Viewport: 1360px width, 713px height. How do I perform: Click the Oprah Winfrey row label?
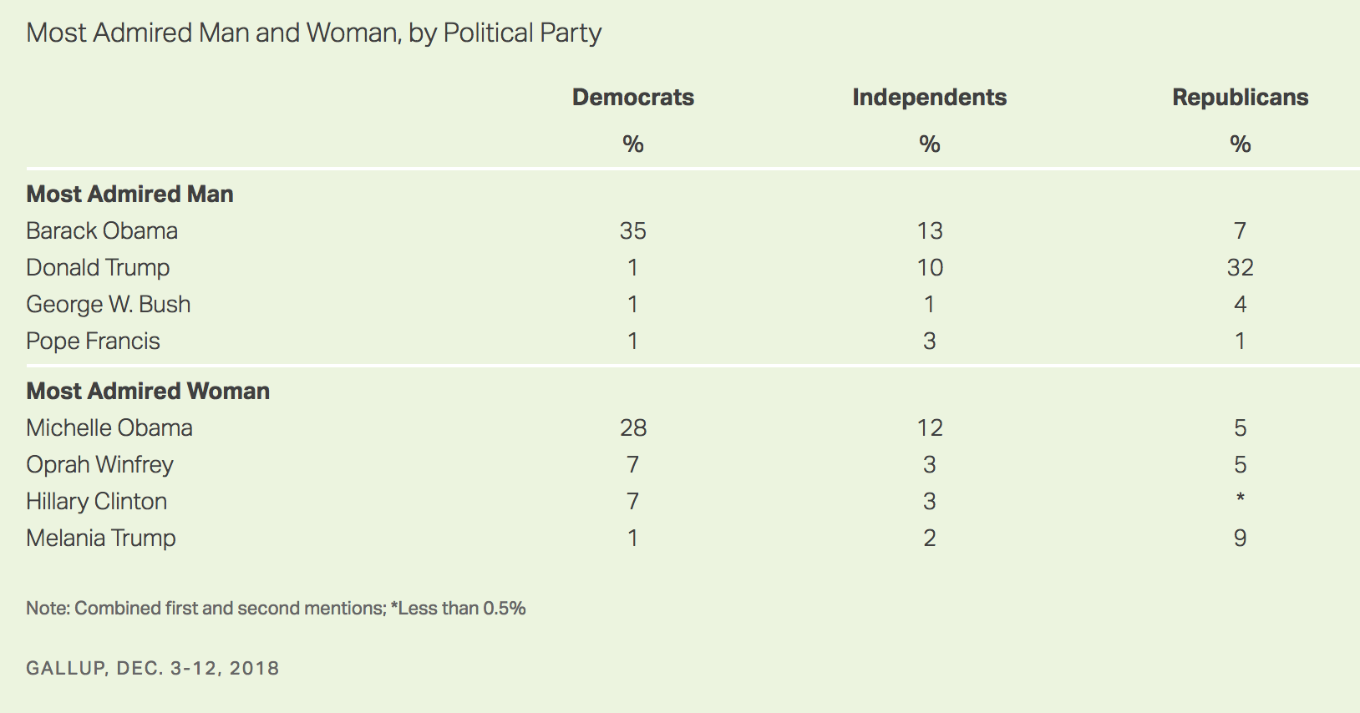[99, 464]
